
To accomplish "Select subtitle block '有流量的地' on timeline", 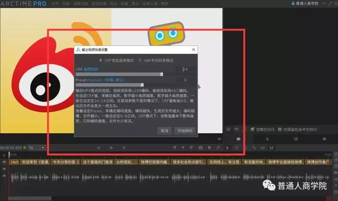I will 253,162.
